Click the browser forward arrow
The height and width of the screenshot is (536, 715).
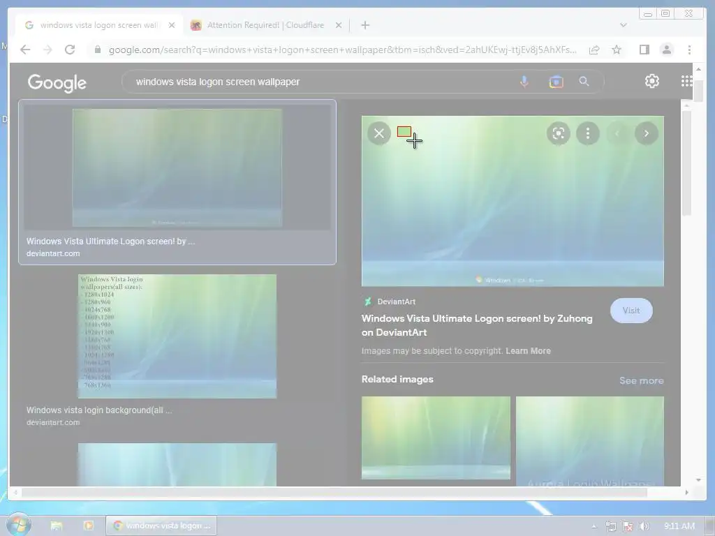pos(47,50)
